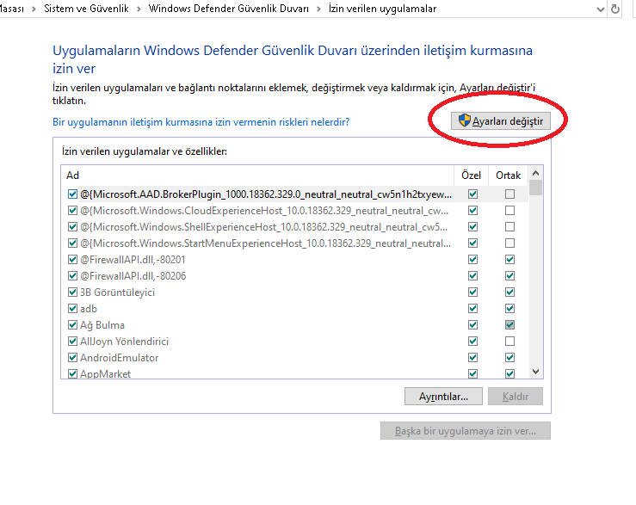Select the StartMenuExperienceHost row text
This screenshot has height=505, width=636.
point(265,243)
